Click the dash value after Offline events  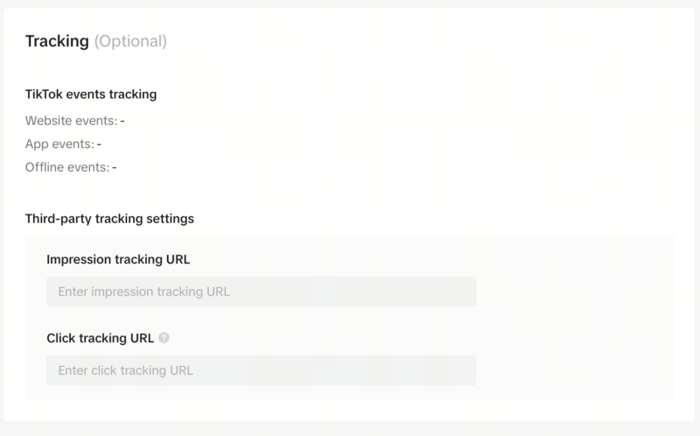point(115,166)
